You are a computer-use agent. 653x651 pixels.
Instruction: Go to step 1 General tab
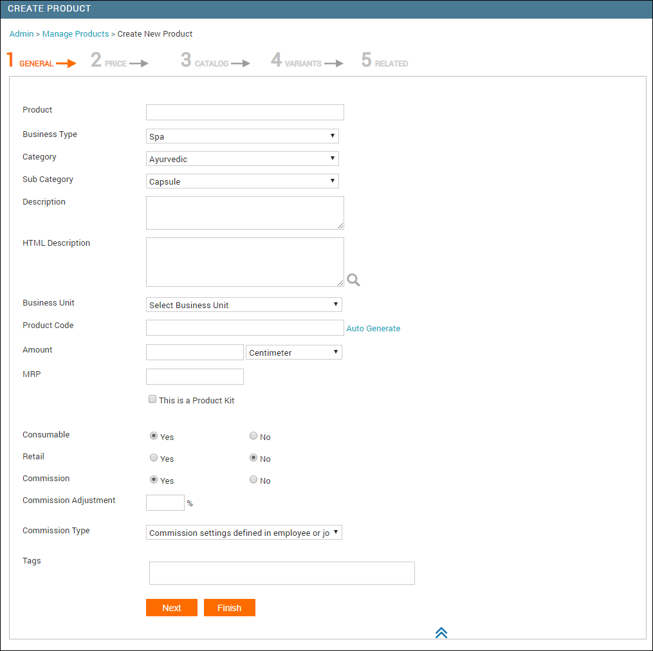coord(41,61)
